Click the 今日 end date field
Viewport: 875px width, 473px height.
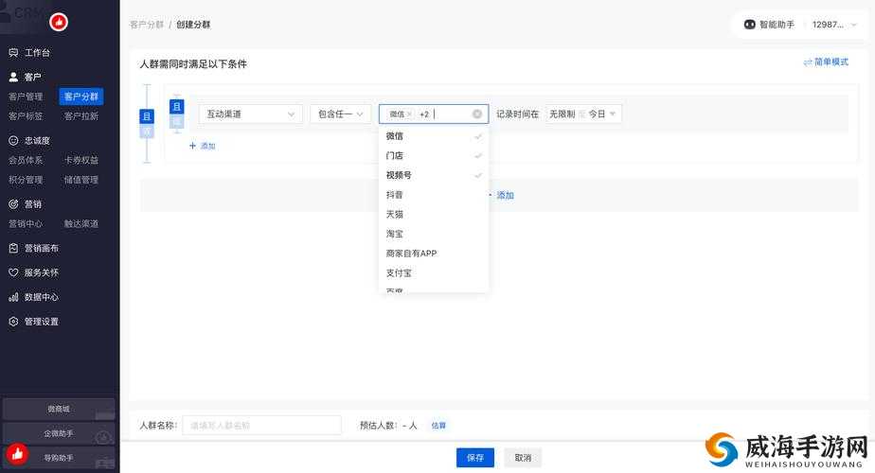click(597, 114)
